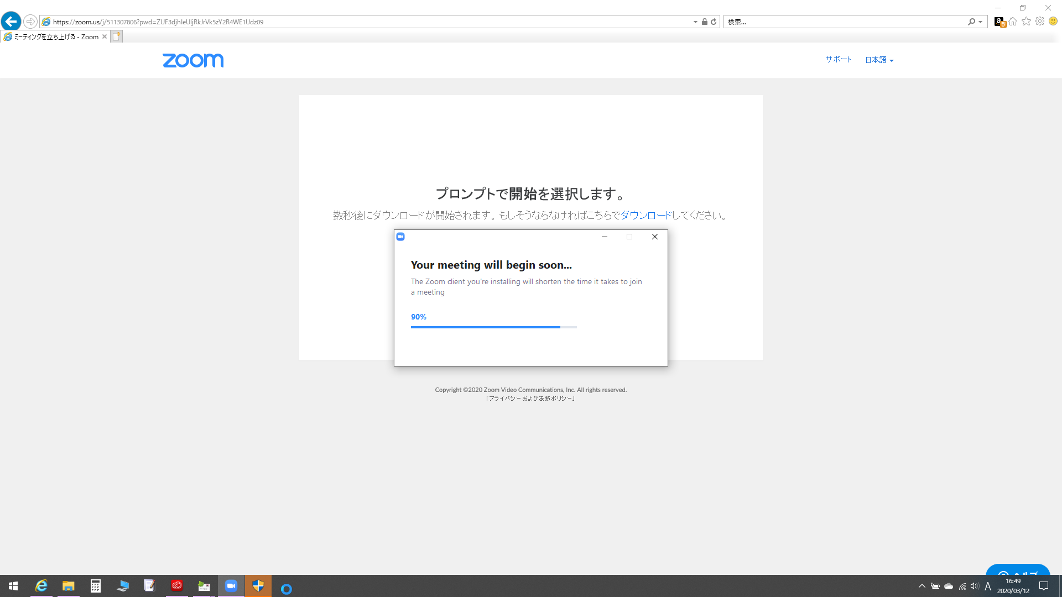Click the magnifier search icon
This screenshot has height=597, width=1062.
pyautogui.click(x=971, y=22)
